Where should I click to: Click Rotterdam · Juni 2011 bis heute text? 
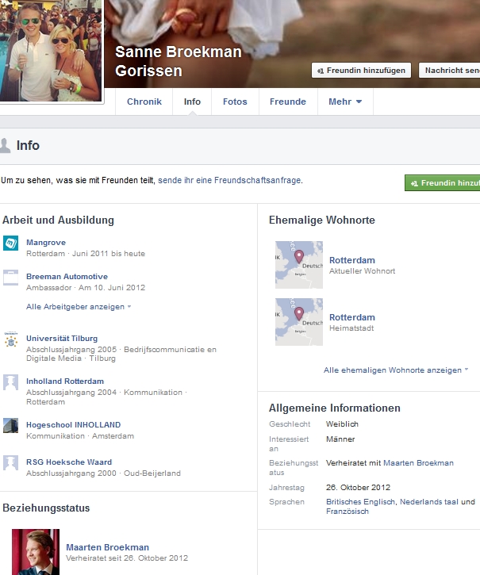[x=86, y=253]
